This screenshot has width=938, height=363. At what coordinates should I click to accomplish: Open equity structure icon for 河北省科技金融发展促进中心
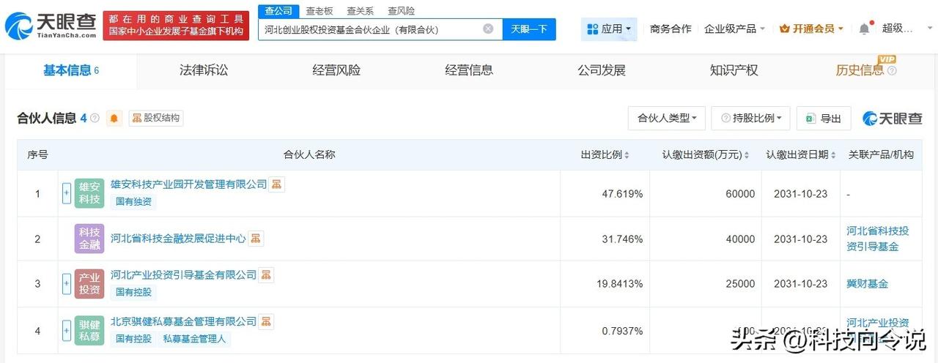point(256,238)
